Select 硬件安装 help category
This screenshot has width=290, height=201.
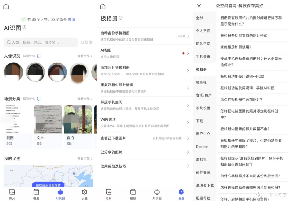coord(203,172)
